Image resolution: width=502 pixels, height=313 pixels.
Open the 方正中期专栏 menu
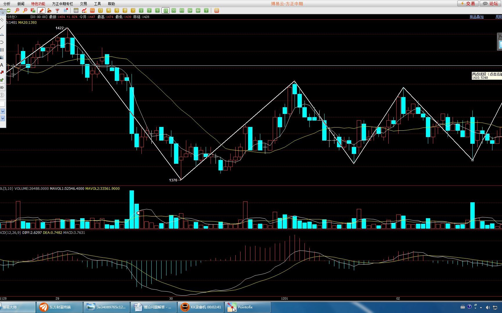pos(62,4)
